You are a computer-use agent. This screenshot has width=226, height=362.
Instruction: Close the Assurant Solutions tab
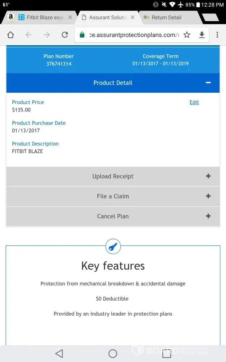click(132, 17)
